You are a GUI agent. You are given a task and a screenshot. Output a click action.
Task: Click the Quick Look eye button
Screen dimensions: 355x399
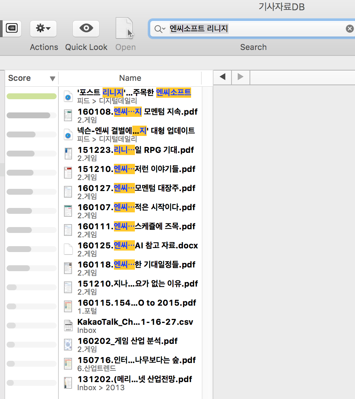point(86,29)
